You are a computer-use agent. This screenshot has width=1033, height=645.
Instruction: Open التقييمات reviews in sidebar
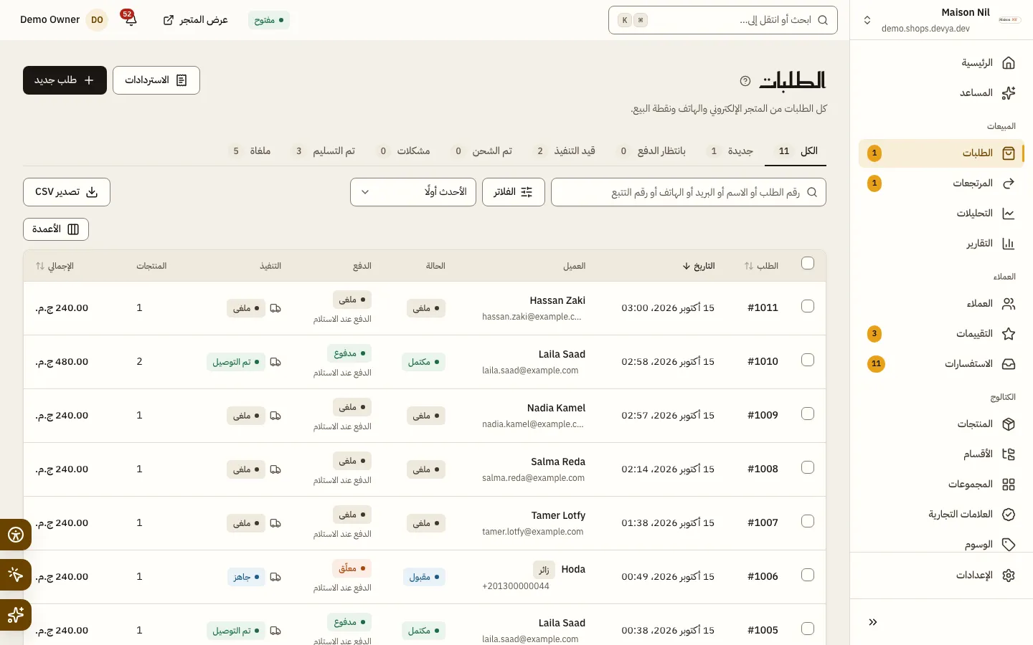941,334
